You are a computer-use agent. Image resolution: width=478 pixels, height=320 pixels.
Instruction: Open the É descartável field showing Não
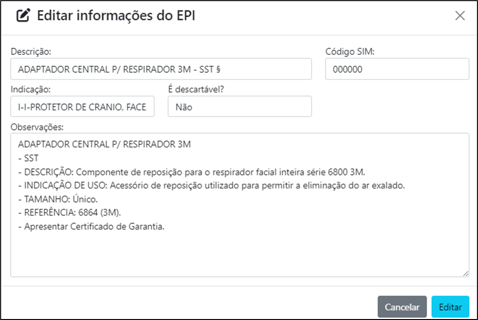(240, 107)
